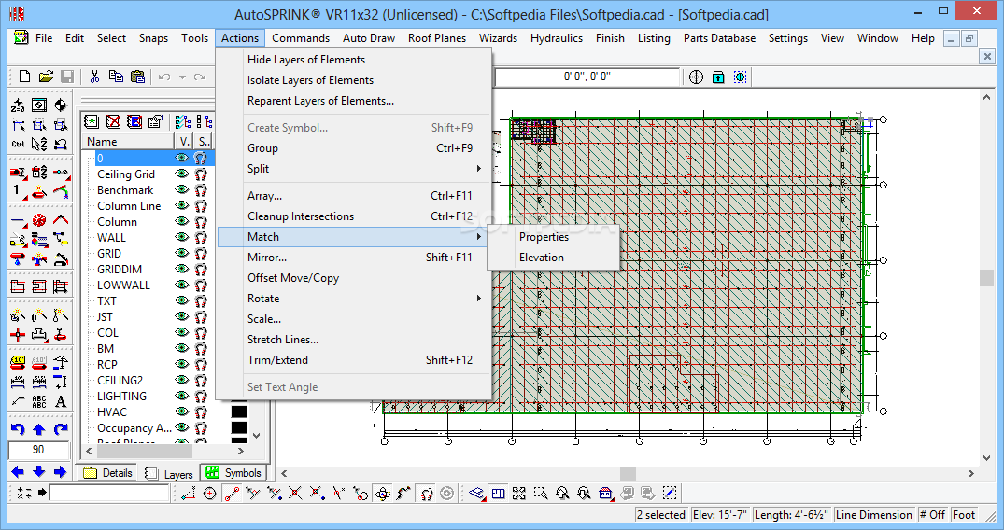The image size is (1004, 530).
Task: Open the Parts Database menu
Action: (719, 38)
